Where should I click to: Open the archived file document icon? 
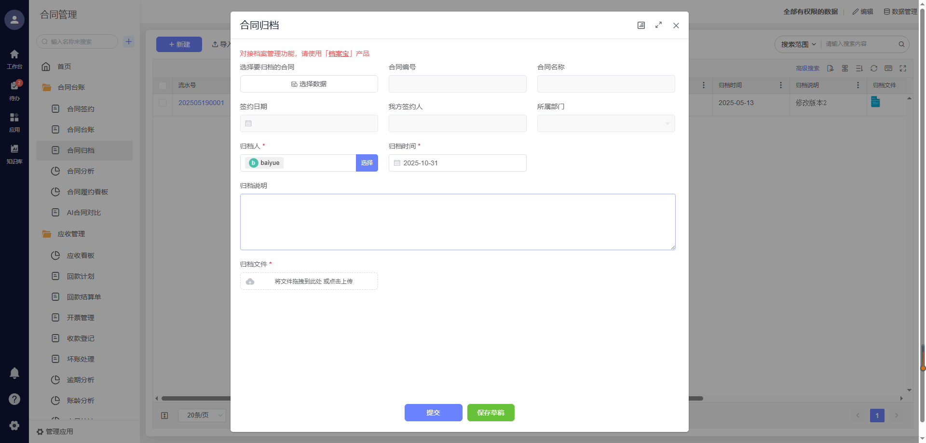click(x=875, y=102)
